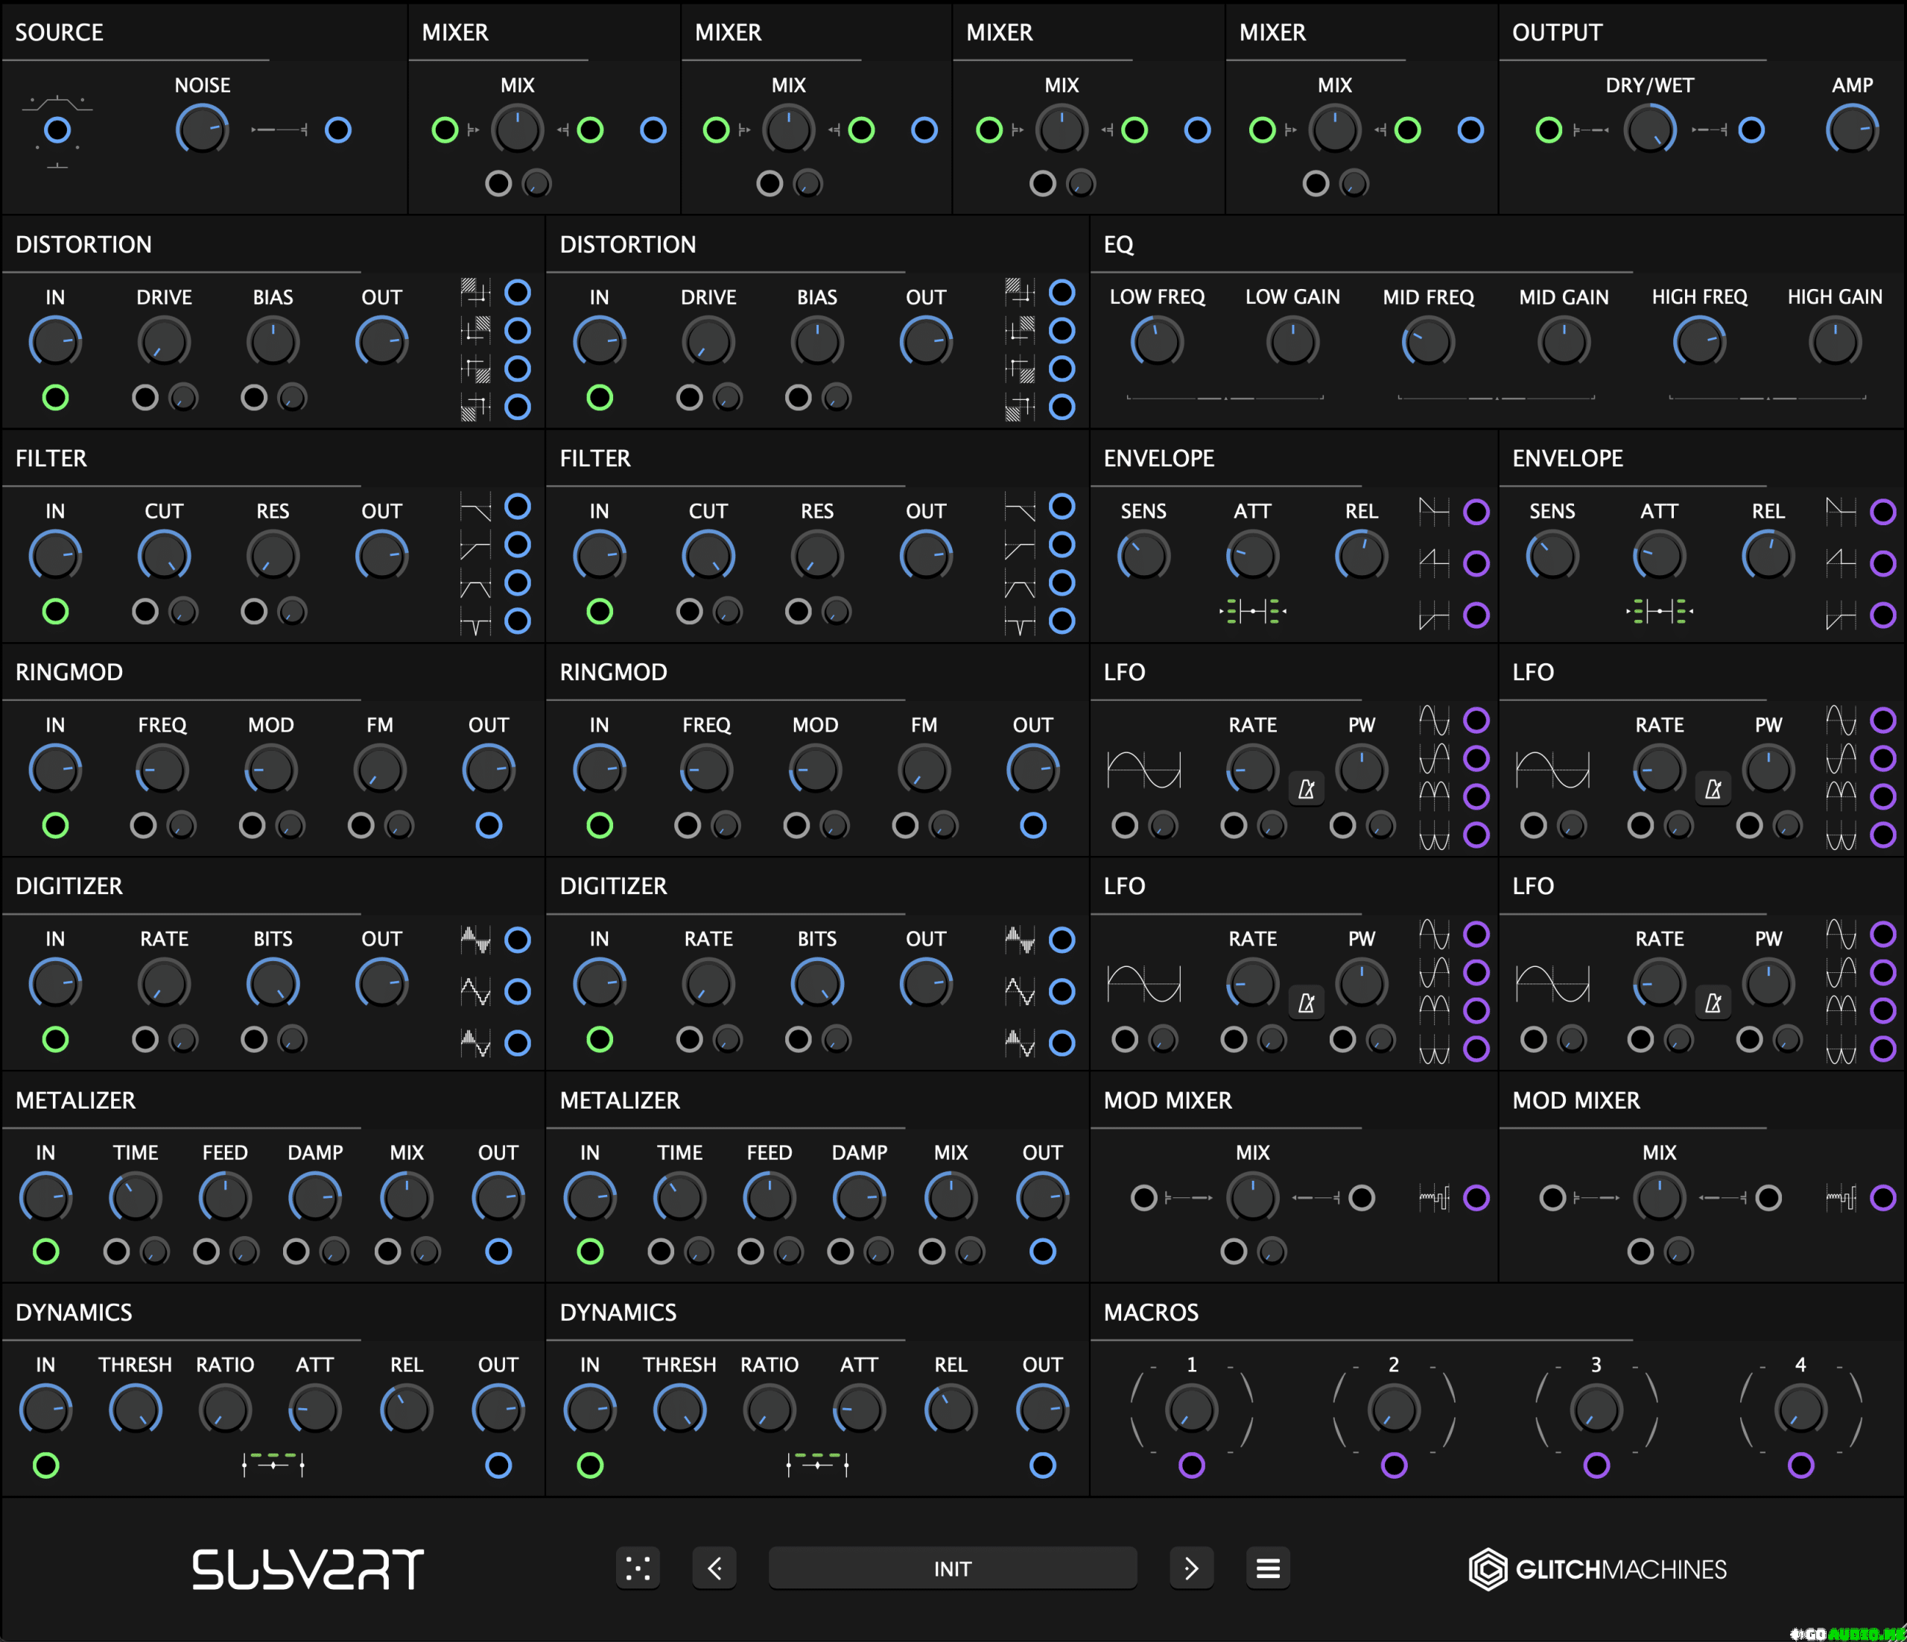Turn the first Digitizer's Bits knob
1907x1642 pixels.
(273, 984)
